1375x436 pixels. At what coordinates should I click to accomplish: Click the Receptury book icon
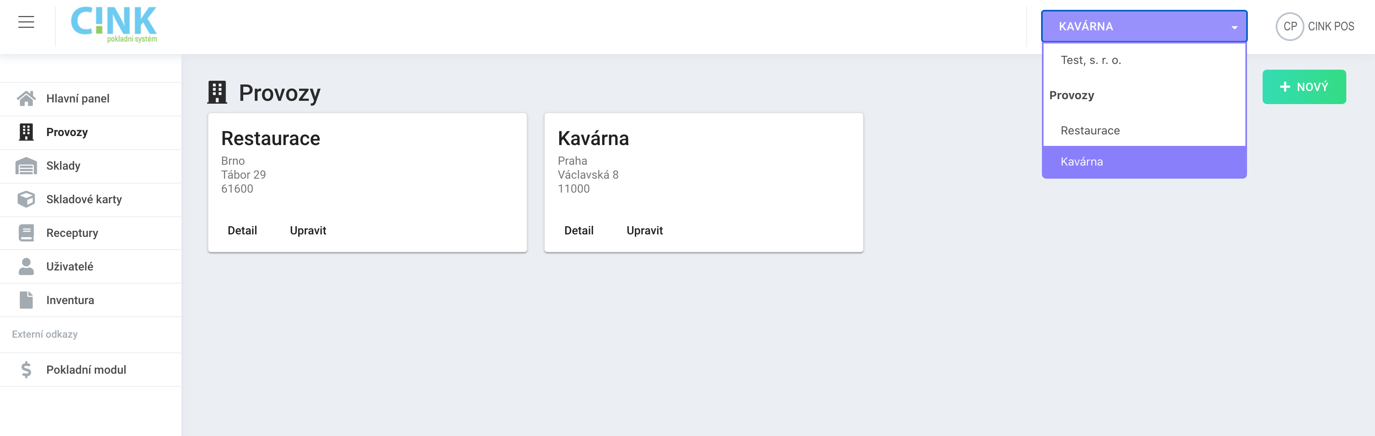click(x=26, y=233)
